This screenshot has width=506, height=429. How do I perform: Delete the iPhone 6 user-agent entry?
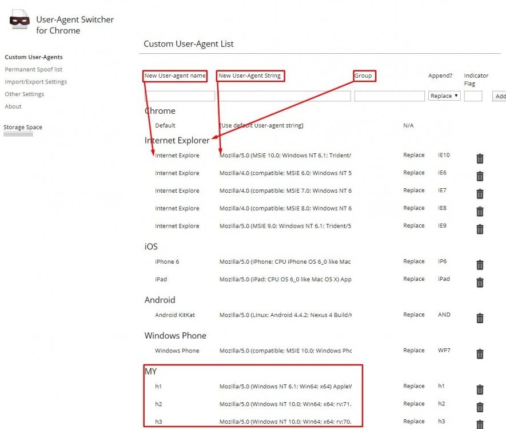[480, 265]
